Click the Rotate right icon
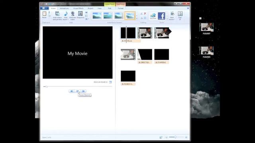255x143 pixels. tap(142, 18)
